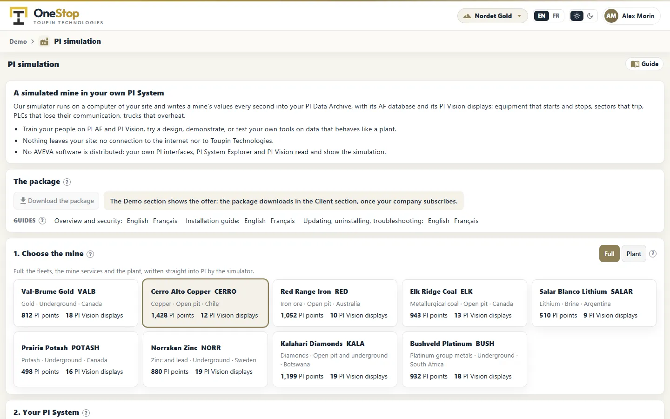This screenshot has height=419, width=670.
Task: Click help icon next to Plant tab
Action: tap(653, 254)
